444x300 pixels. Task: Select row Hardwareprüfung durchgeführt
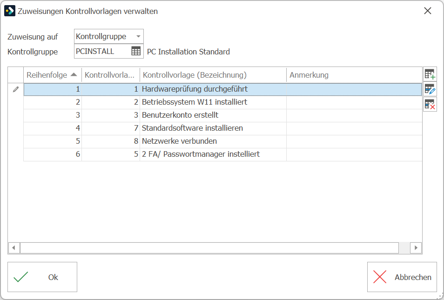(x=222, y=89)
